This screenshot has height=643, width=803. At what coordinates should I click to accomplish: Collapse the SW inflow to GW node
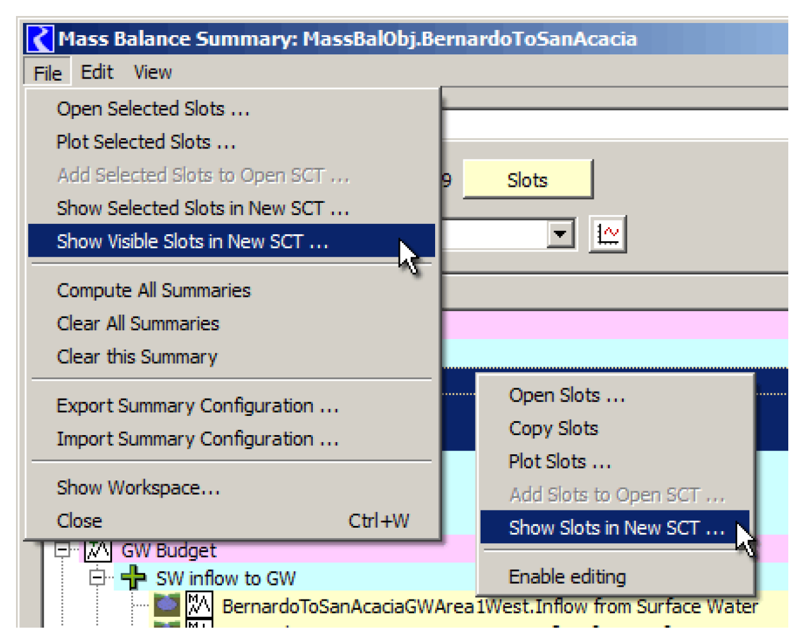(x=97, y=578)
